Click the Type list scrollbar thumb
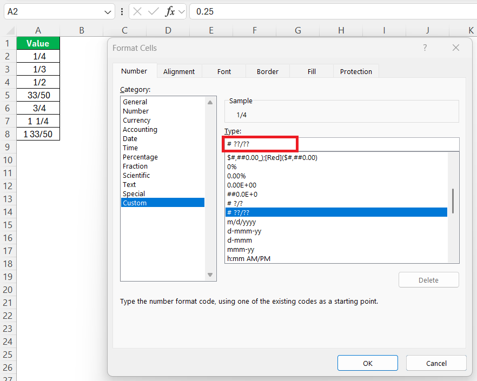 click(453, 201)
